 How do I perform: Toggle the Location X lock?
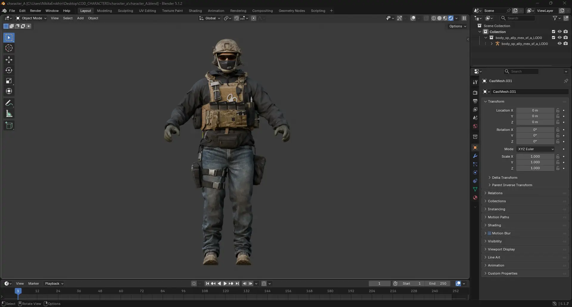pyautogui.click(x=558, y=110)
